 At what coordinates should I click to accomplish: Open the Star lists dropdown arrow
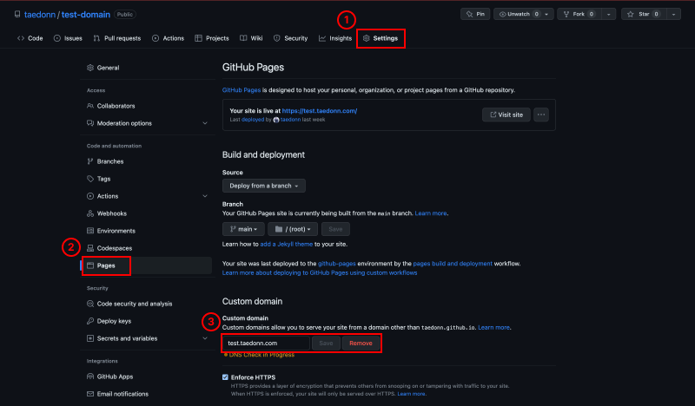(x=673, y=14)
